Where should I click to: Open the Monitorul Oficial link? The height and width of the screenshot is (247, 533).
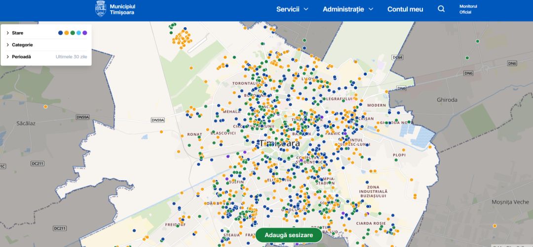(x=468, y=9)
